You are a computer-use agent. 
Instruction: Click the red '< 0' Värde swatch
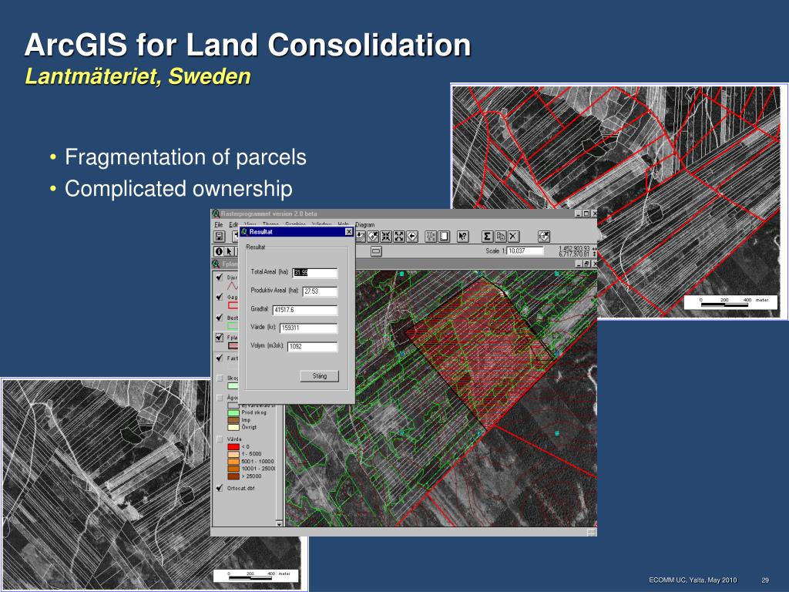pyautogui.click(x=233, y=447)
